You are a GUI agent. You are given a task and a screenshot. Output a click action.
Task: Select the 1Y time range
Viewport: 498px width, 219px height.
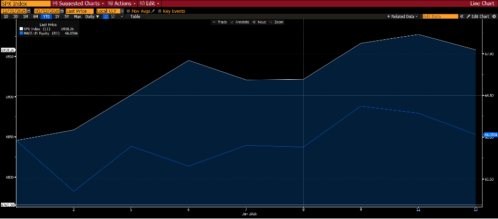pyautogui.click(x=57, y=16)
